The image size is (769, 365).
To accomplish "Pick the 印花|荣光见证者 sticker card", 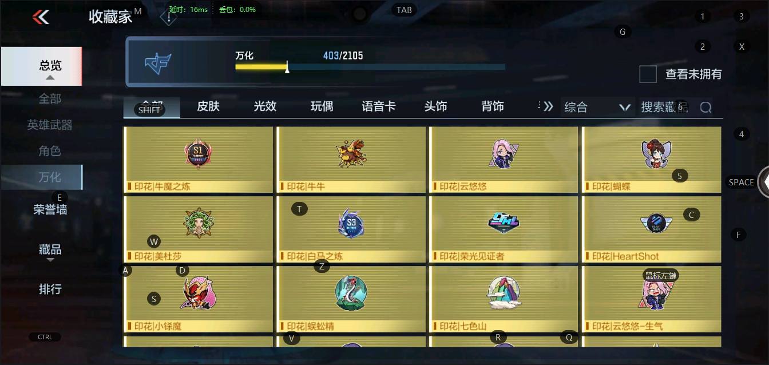I will click(504, 229).
